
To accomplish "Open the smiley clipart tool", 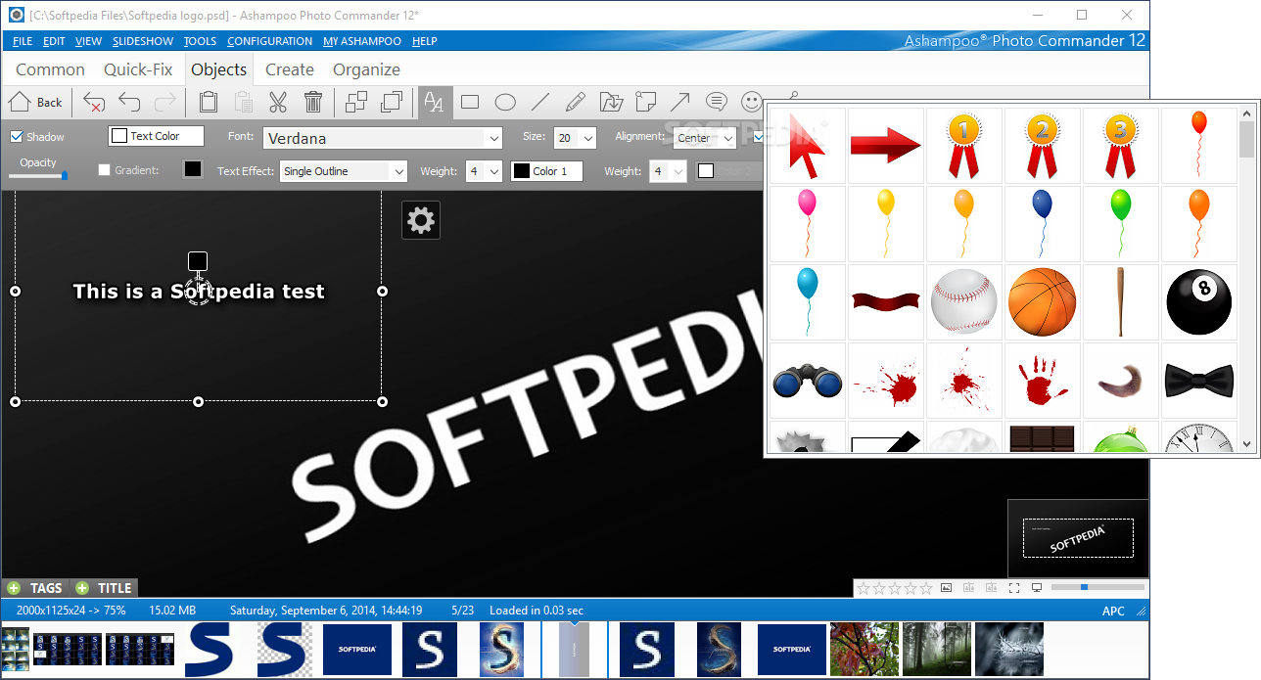I will [751, 102].
